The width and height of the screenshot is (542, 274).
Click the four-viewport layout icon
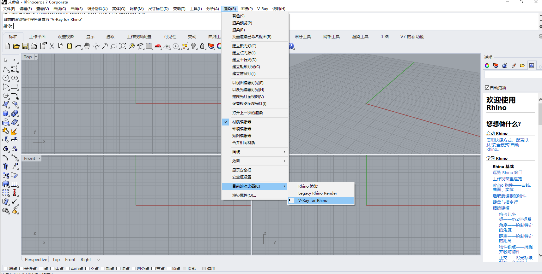[x=149, y=46]
